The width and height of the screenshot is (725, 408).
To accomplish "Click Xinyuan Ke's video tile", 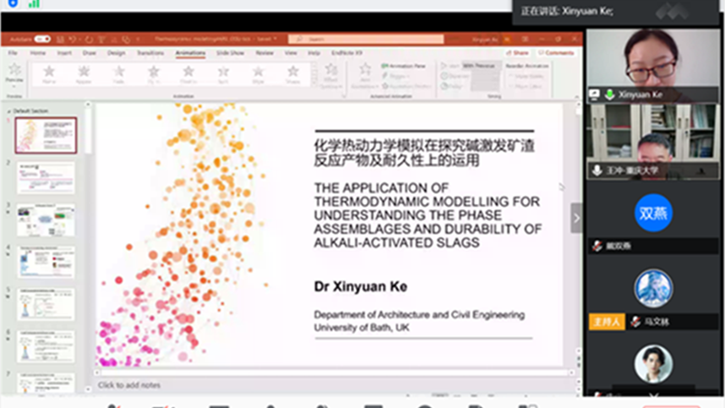I will point(652,65).
